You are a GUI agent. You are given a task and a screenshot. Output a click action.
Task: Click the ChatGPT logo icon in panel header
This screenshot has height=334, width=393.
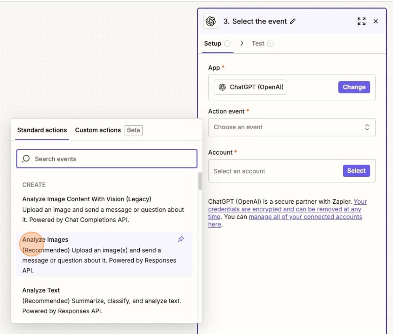pos(211,21)
